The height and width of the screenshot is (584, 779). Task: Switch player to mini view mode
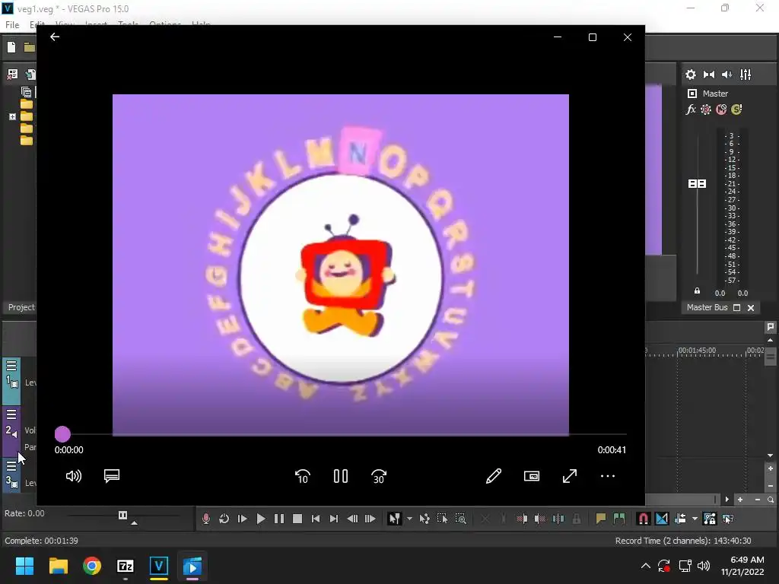[x=532, y=476]
